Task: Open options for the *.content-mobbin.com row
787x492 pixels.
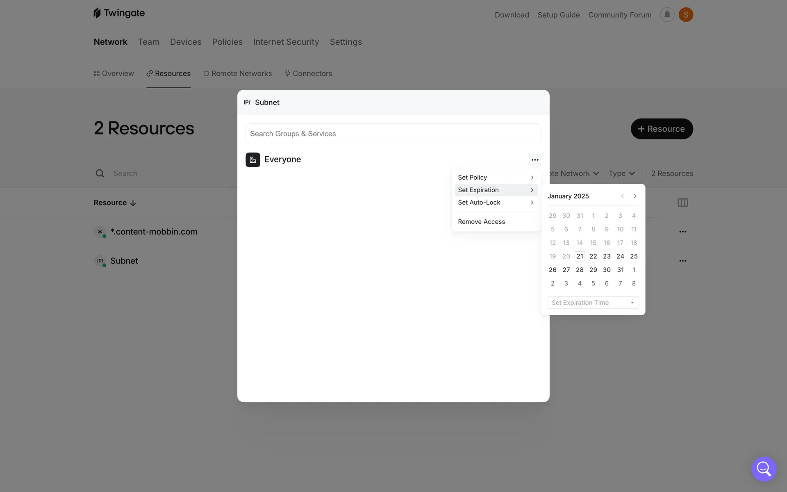Action: [x=682, y=232]
